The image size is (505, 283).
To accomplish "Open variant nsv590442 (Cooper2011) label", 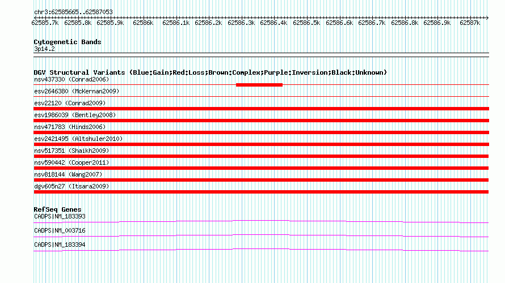I will click(71, 162).
